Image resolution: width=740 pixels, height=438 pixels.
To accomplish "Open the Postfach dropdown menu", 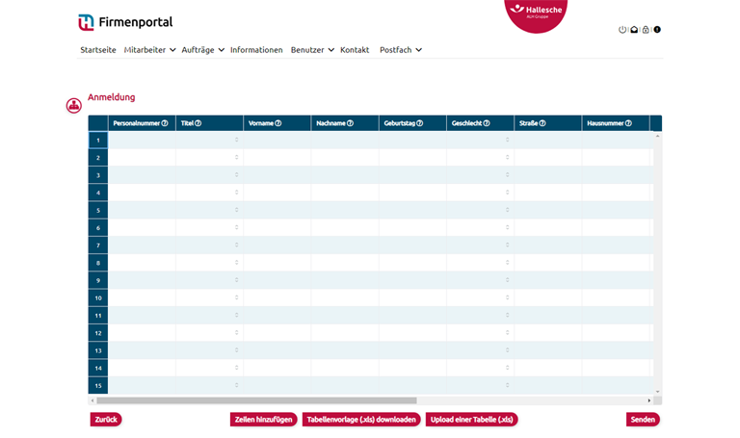I will point(401,50).
